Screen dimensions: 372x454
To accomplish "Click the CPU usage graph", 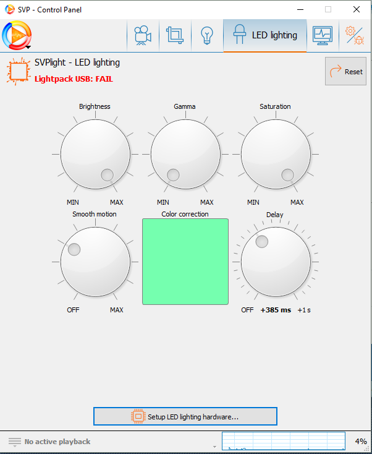I will point(283,441).
